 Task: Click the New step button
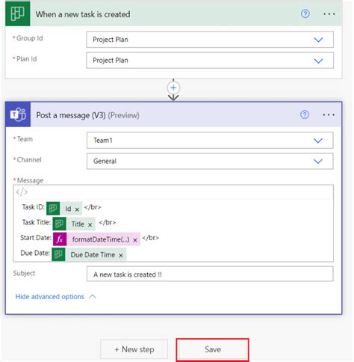click(134, 349)
